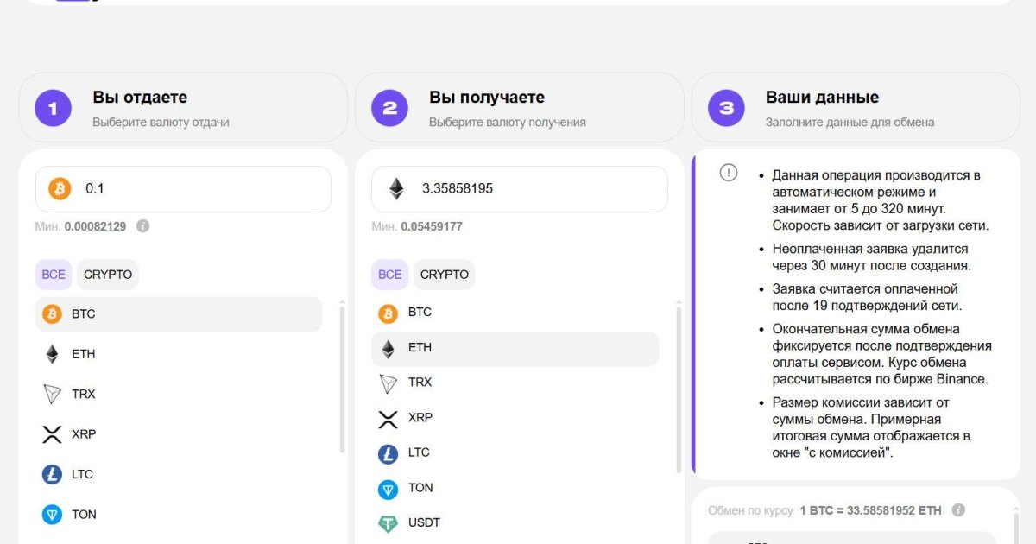1036x544 pixels.
Task: Open info icon next to the exchange rate
Action: click(958, 510)
